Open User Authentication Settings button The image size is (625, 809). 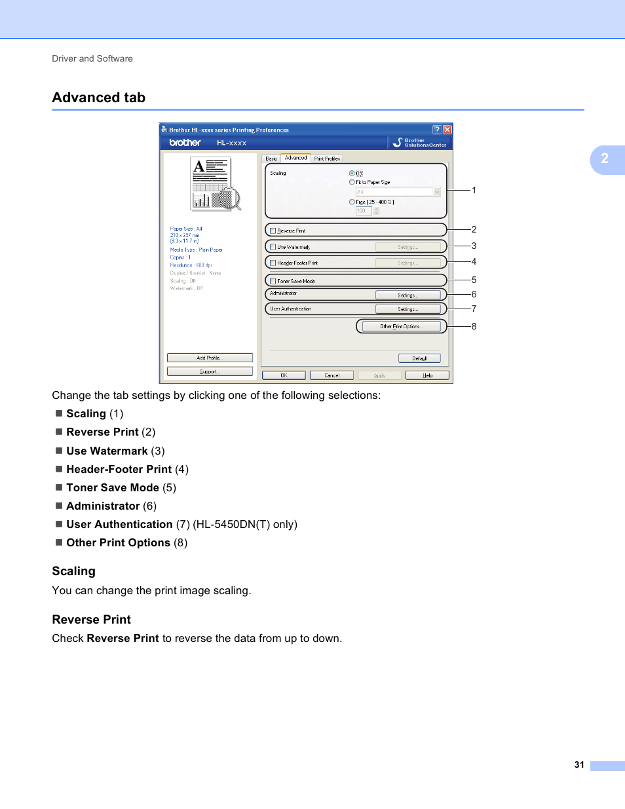[x=408, y=309]
